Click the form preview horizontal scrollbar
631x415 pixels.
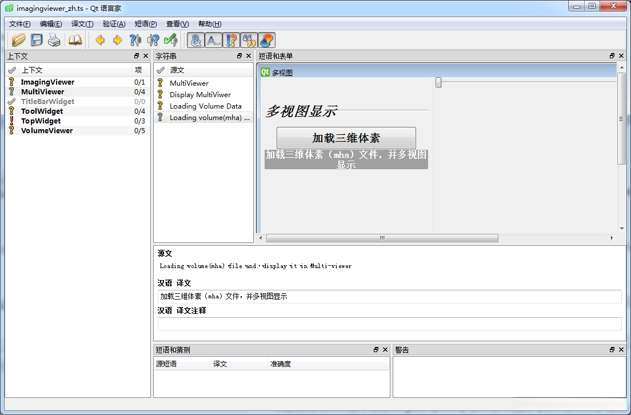click(382, 238)
